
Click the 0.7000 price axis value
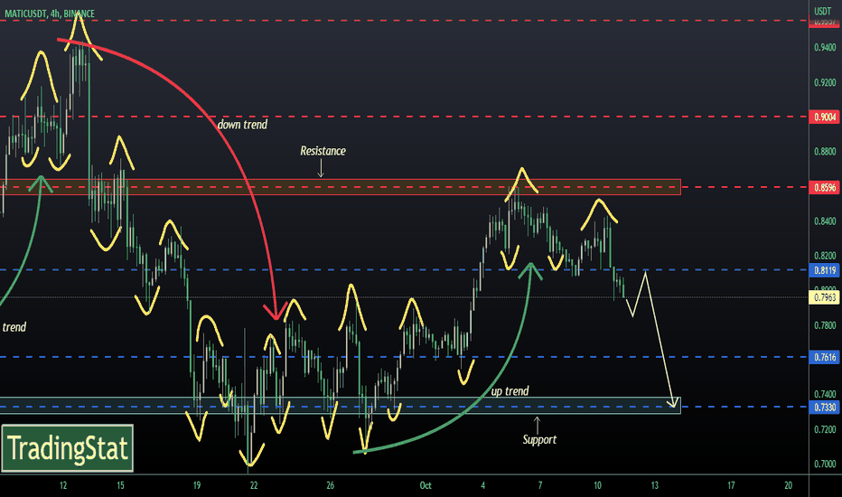pyautogui.click(x=825, y=464)
